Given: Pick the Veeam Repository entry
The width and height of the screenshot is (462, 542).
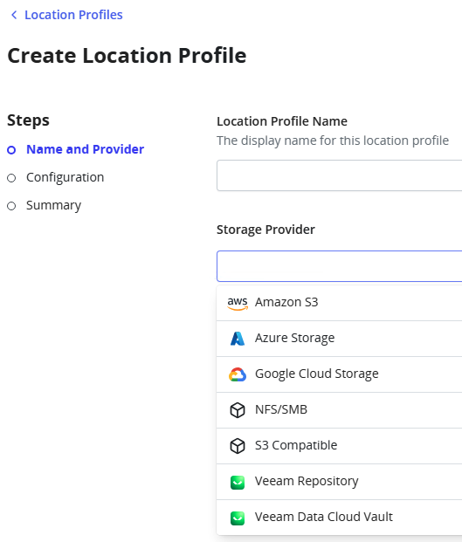Looking at the screenshot, I should click(339, 482).
